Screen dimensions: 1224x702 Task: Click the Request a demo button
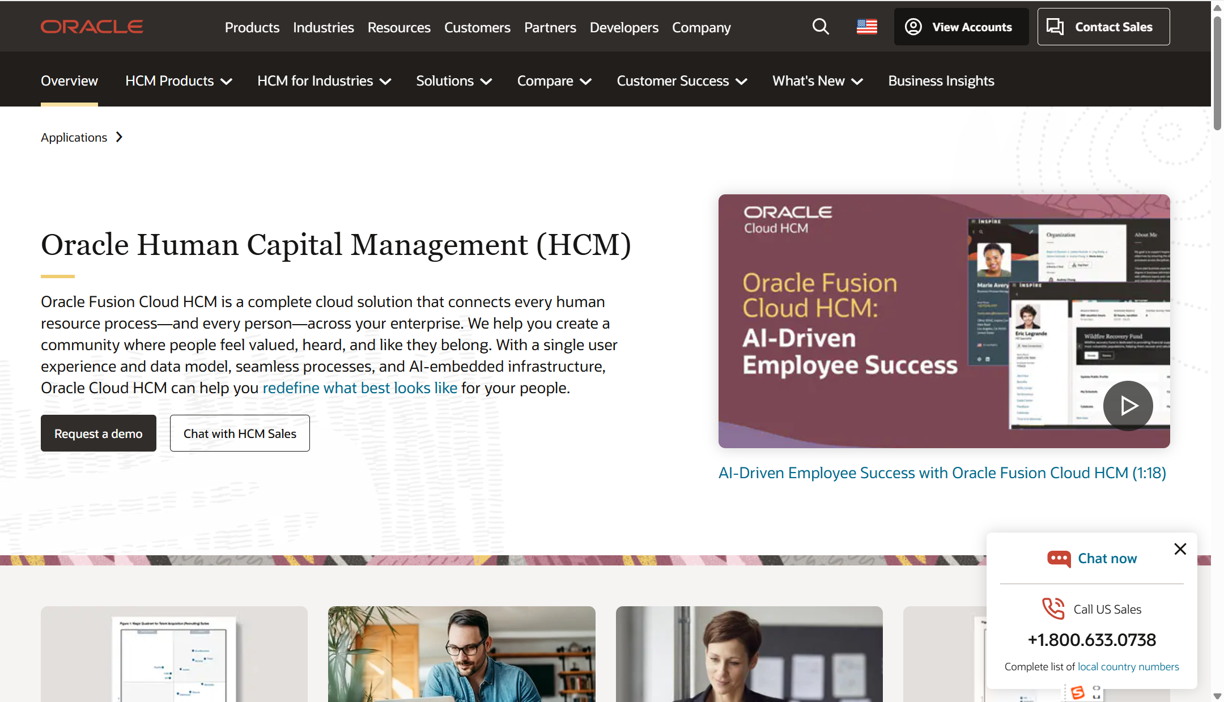(99, 433)
